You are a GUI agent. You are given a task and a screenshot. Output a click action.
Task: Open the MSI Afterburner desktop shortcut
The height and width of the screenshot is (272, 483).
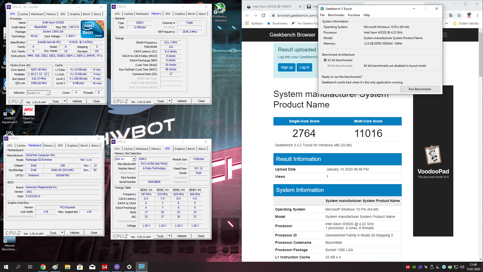point(220,13)
